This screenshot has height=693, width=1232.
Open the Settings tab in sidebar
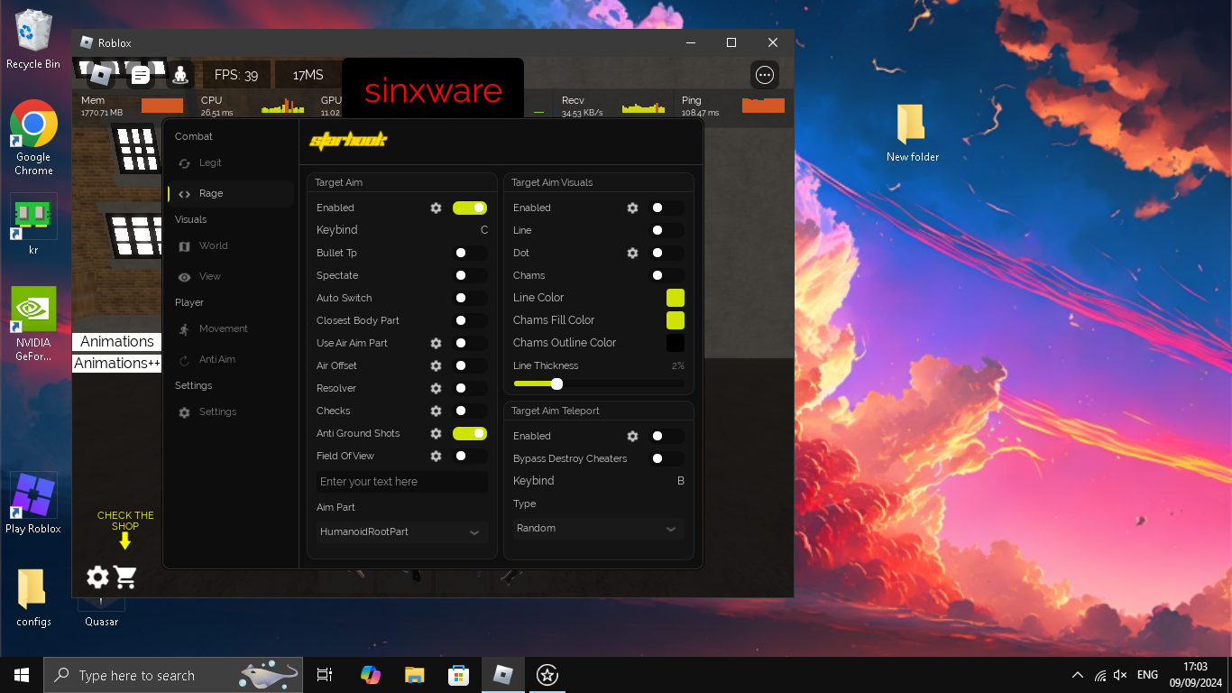tap(231, 412)
